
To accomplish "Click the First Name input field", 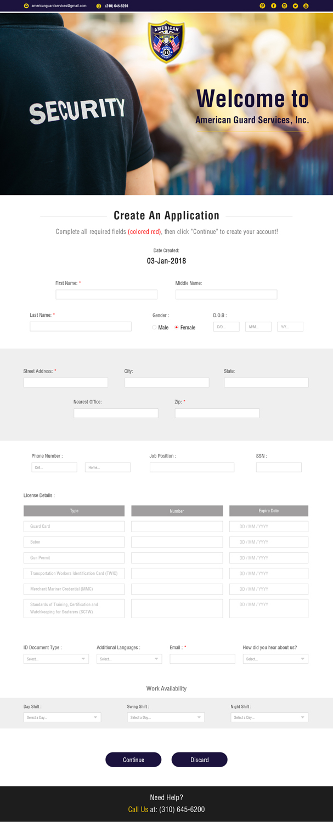I will click(106, 295).
